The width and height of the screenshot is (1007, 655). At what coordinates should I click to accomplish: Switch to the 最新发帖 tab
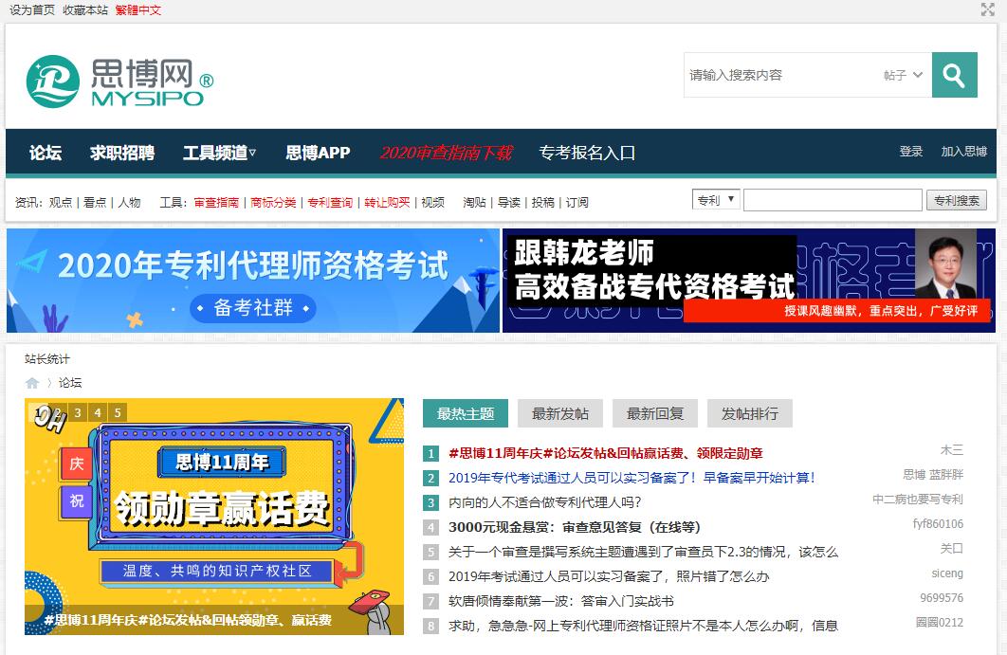pyautogui.click(x=560, y=413)
